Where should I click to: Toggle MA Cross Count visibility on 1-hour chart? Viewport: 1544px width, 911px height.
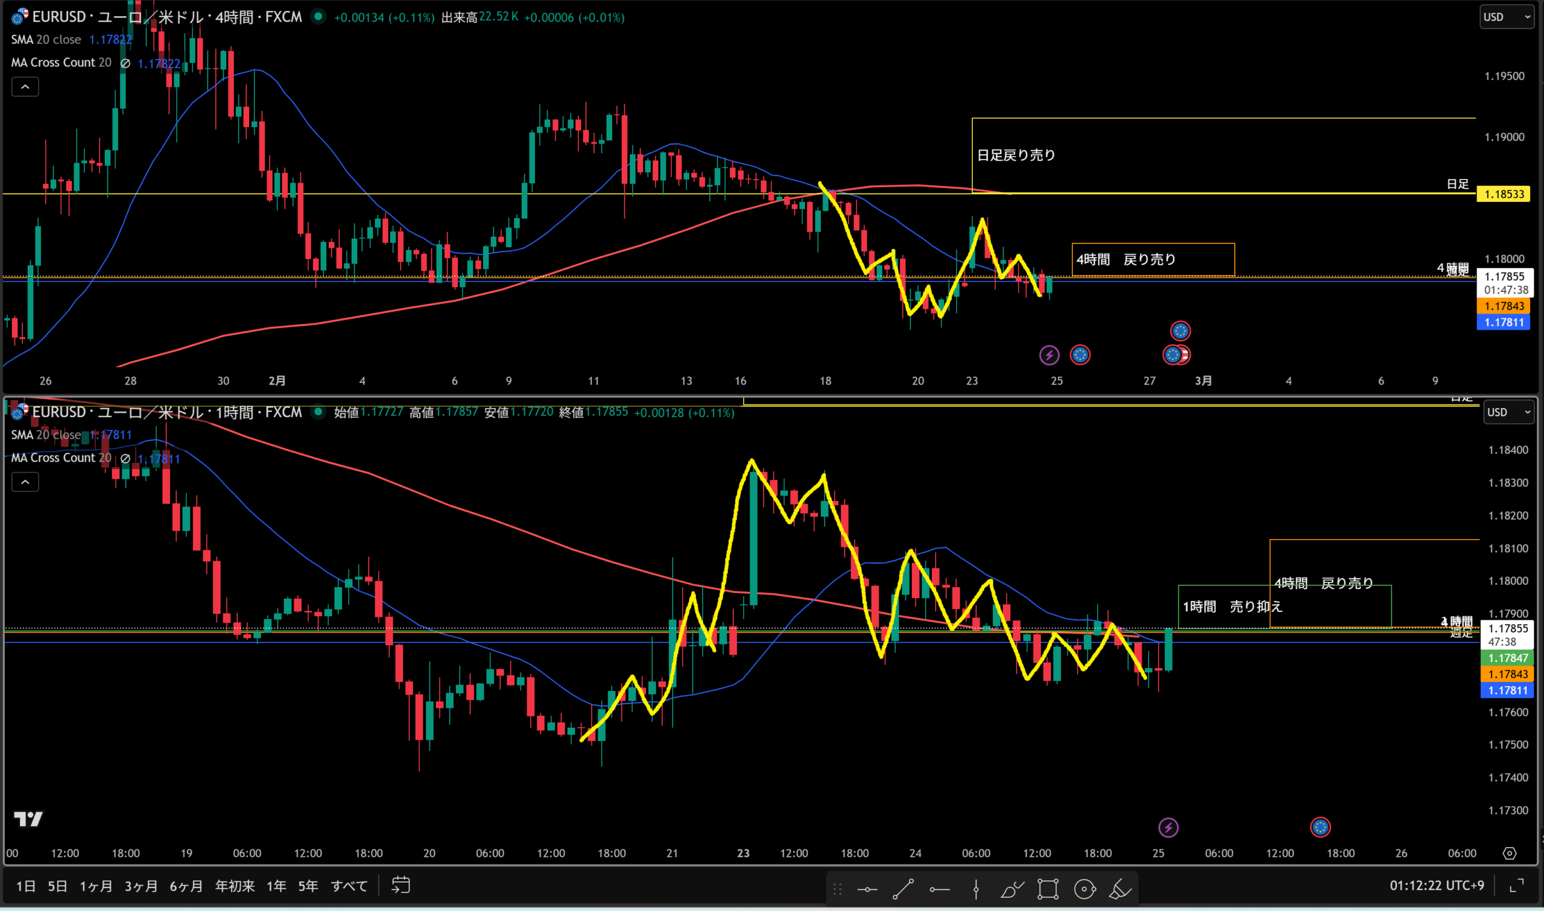125,458
